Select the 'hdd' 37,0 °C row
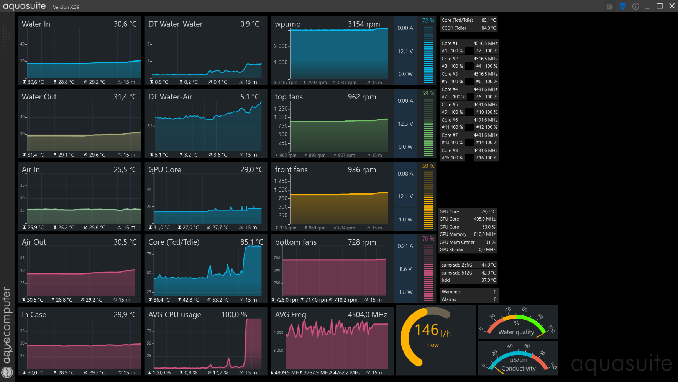Screen dimensions: 678x382 (469, 280)
